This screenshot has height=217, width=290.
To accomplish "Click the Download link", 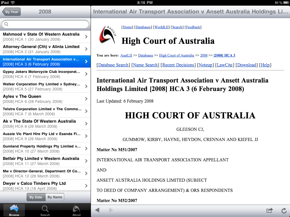I will 247,65.
